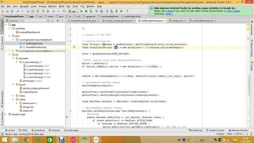Expand the dimens.xml group
This screenshot has height=143, width=254.
pyautogui.click(x=17, y=103)
